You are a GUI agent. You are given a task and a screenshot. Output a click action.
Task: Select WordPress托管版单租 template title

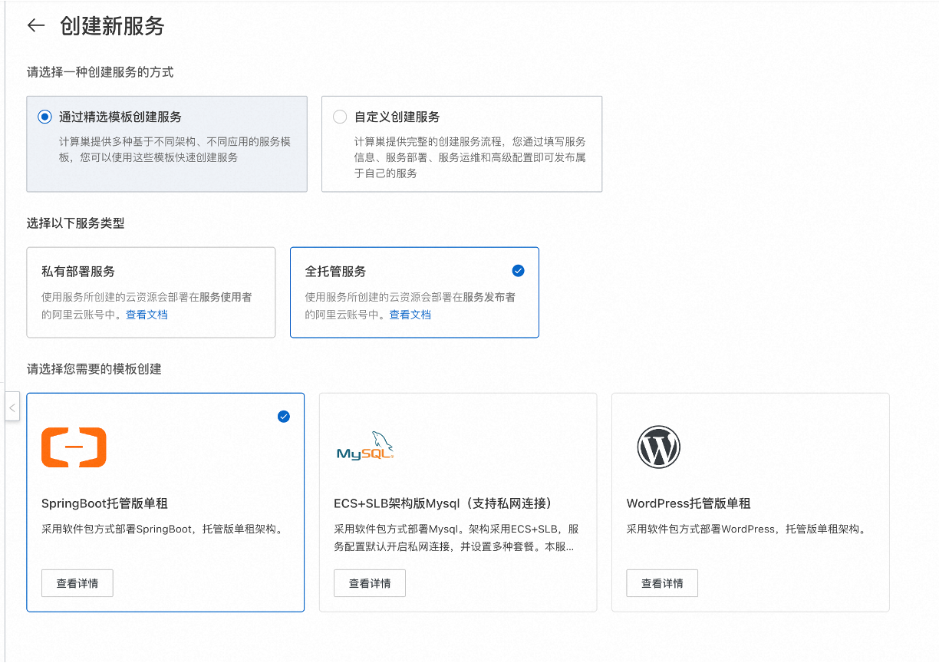point(688,503)
